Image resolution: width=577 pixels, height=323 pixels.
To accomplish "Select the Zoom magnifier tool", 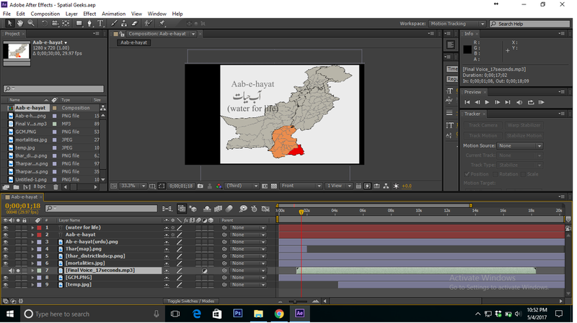I will pos(30,24).
